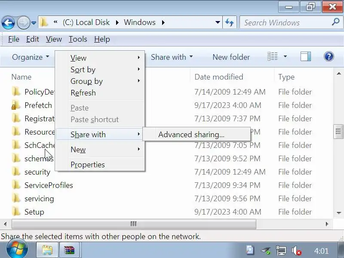Open the Tools menu

pos(78,39)
